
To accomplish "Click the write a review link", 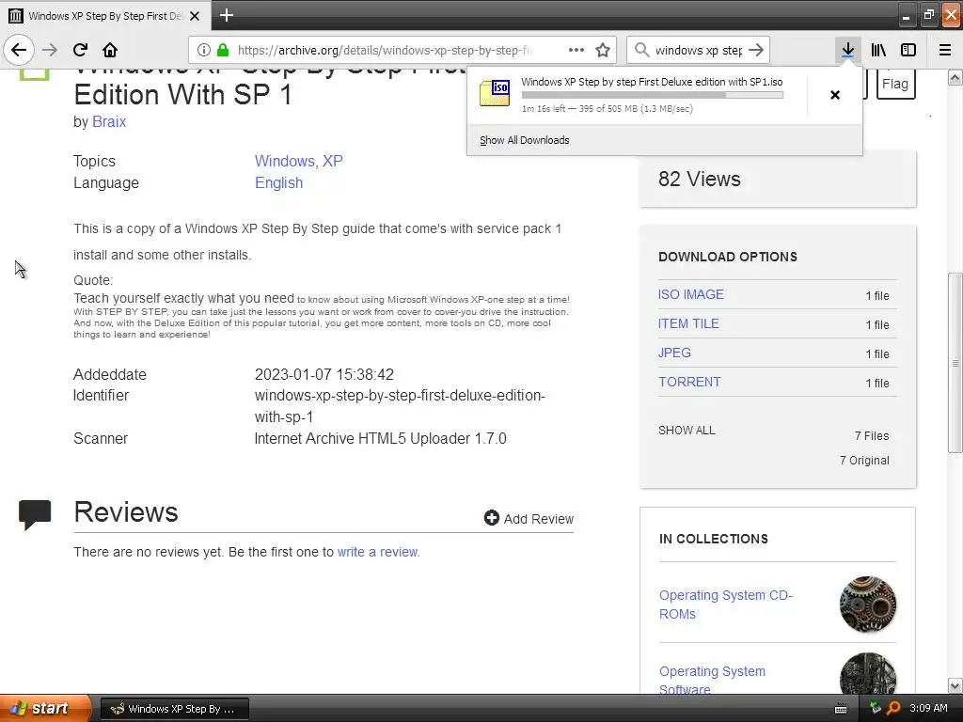I will tap(378, 552).
